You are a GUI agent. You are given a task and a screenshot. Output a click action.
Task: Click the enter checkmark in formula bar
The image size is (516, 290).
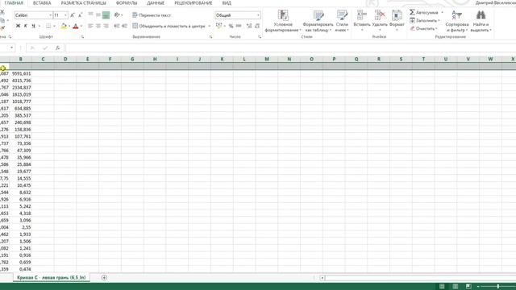click(x=45, y=48)
